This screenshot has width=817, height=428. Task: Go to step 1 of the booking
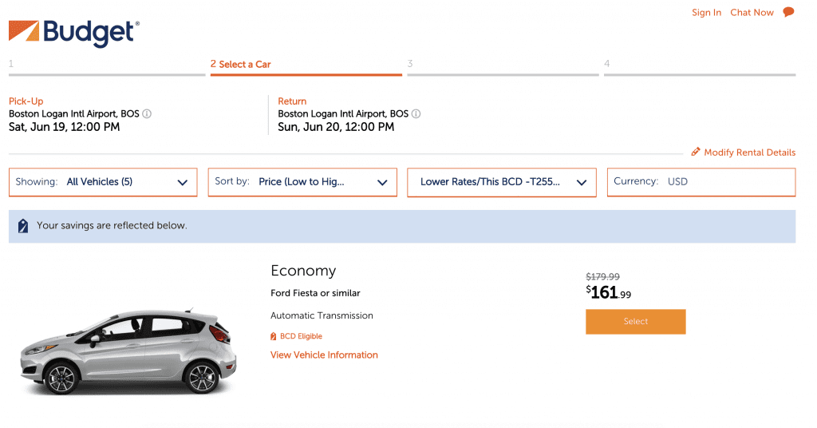pyautogui.click(x=107, y=67)
